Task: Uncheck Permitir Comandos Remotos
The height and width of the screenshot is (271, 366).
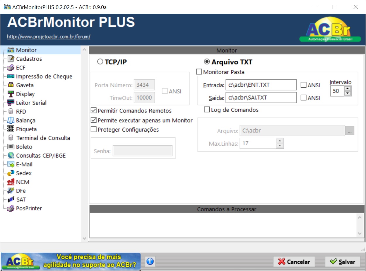Action: point(94,111)
